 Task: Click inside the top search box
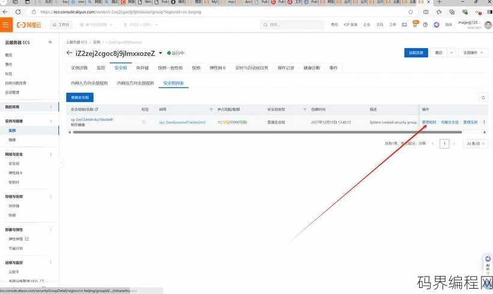click(x=292, y=25)
